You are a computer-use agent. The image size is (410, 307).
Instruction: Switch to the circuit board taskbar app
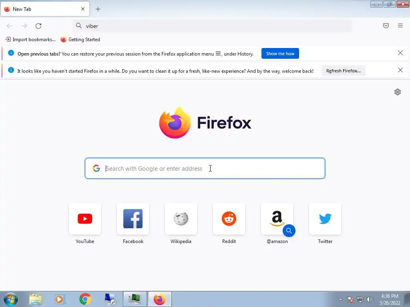(x=135, y=299)
